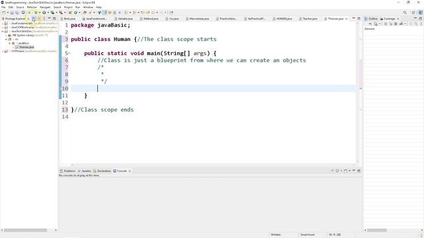Open Package Explorer view menu dots
Screen dimensions: 424x238
pos(44,19)
